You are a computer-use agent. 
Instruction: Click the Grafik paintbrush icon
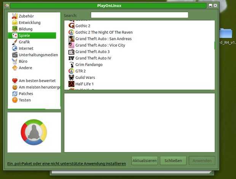pyautogui.click(x=14, y=42)
